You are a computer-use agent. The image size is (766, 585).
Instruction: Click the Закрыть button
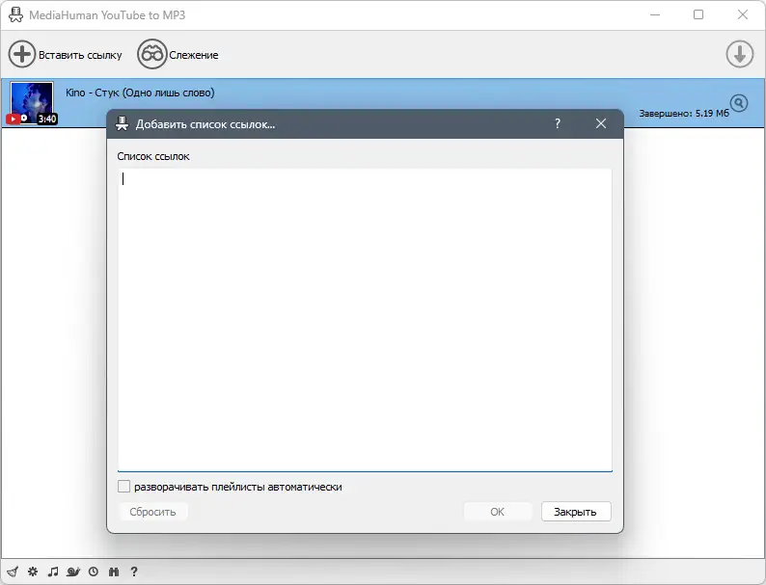pyautogui.click(x=576, y=512)
